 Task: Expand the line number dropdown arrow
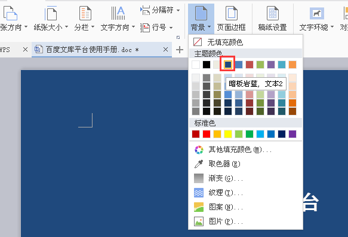pyautogui.click(x=171, y=28)
